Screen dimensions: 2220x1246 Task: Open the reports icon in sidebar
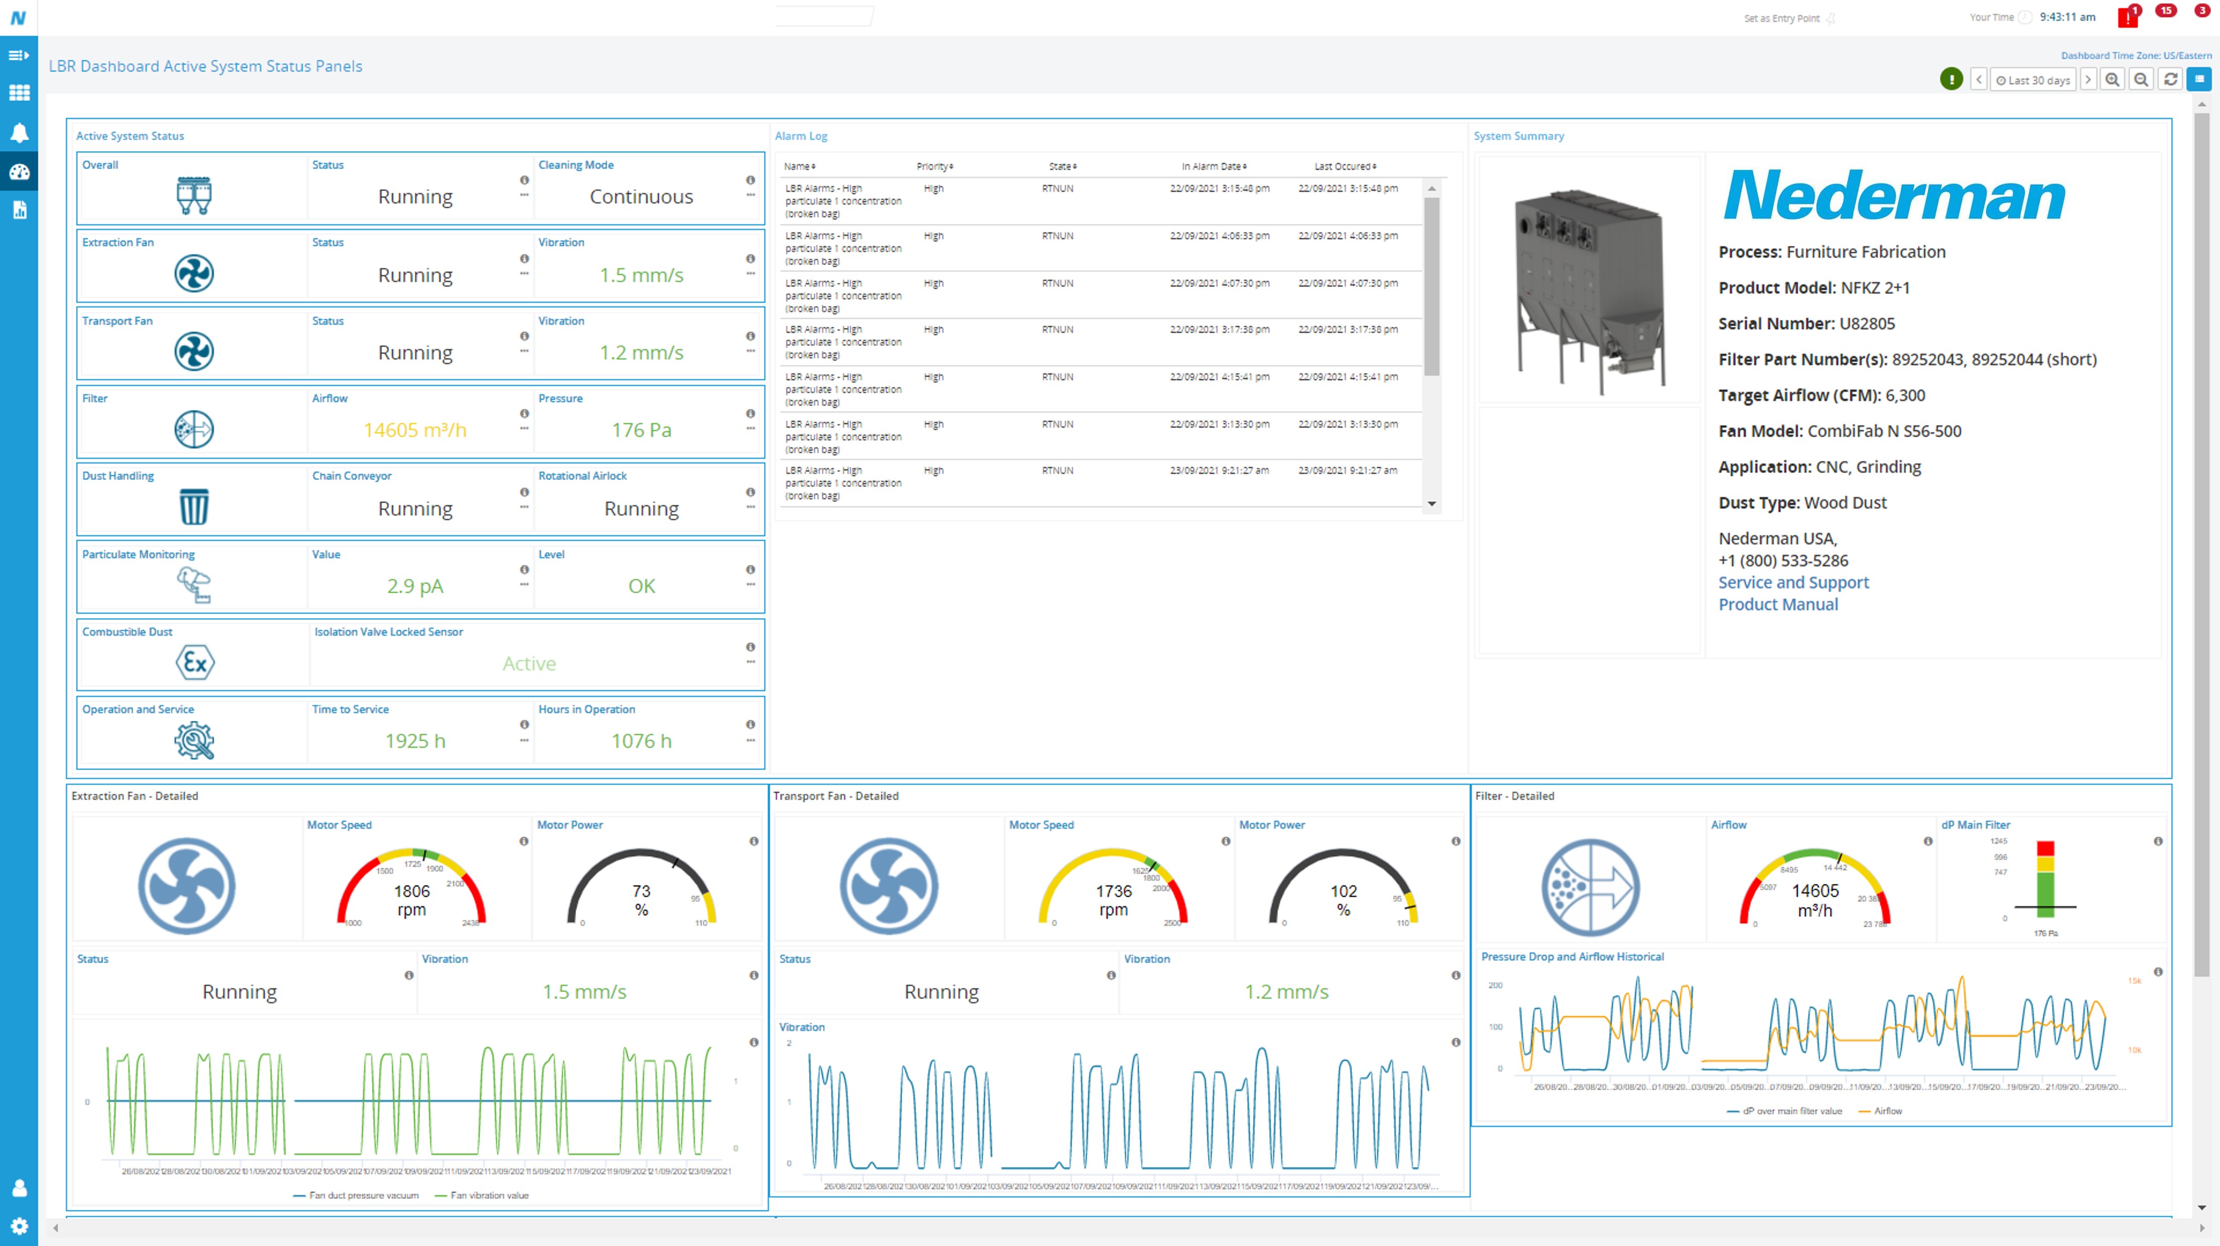(x=19, y=209)
